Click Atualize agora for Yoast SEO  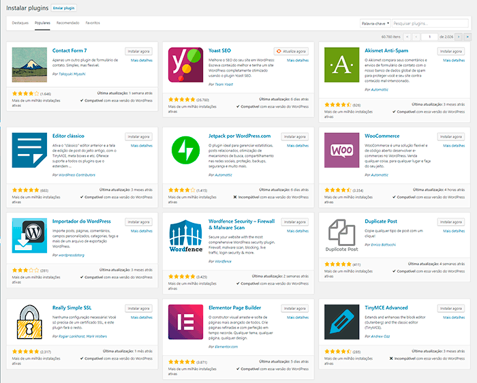click(291, 51)
